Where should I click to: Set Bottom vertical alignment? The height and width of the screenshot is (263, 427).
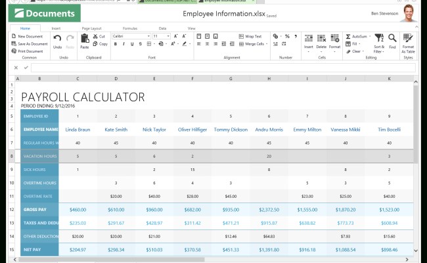pos(215,36)
